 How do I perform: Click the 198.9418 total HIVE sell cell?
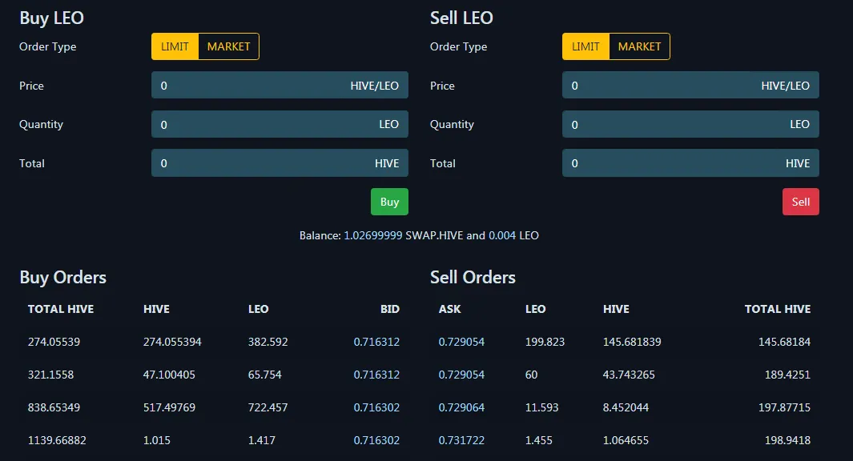click(x=787, y=440)
